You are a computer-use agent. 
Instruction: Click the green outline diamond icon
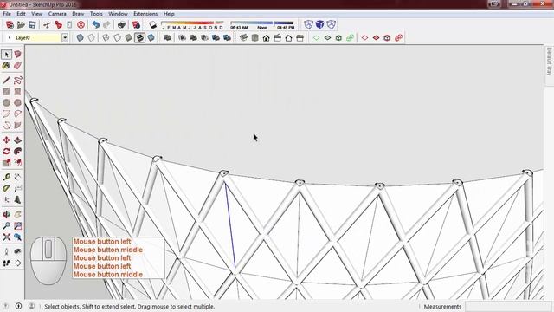tap(316, 38)
